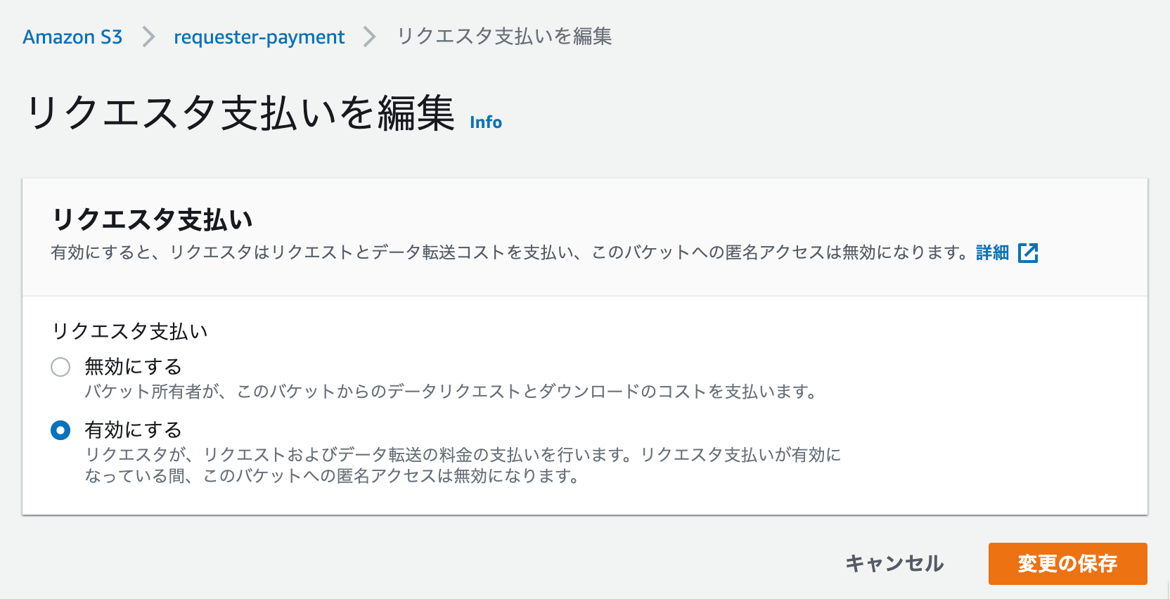The image size is (1170, 599).
Task: Click the リクエスタ支払い field label above radios
Action: 130,331
